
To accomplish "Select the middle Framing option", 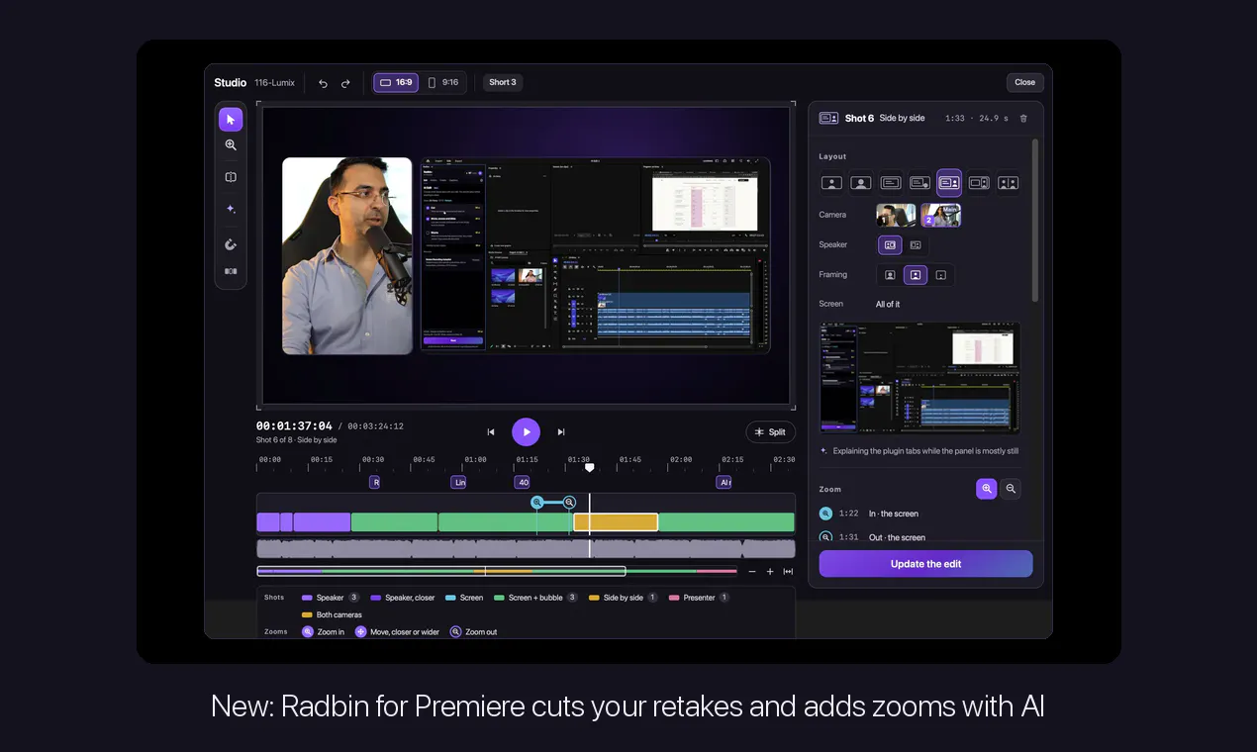I will tap(916, 275).
